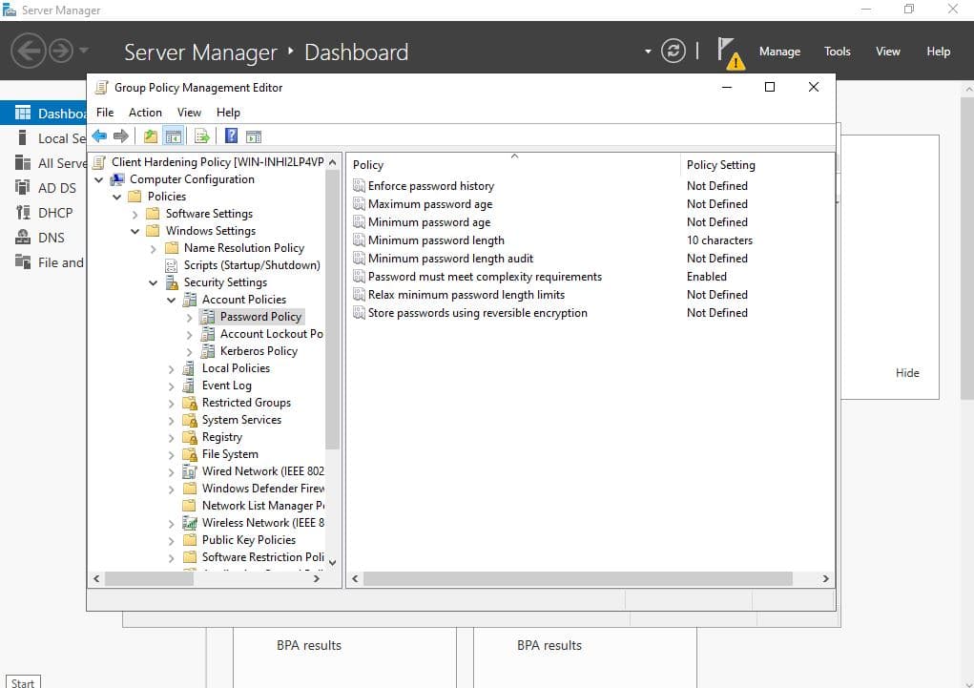The image size is (974, 688).
Task: Expand the Software Settings node
Action: [x=135, y=214]
